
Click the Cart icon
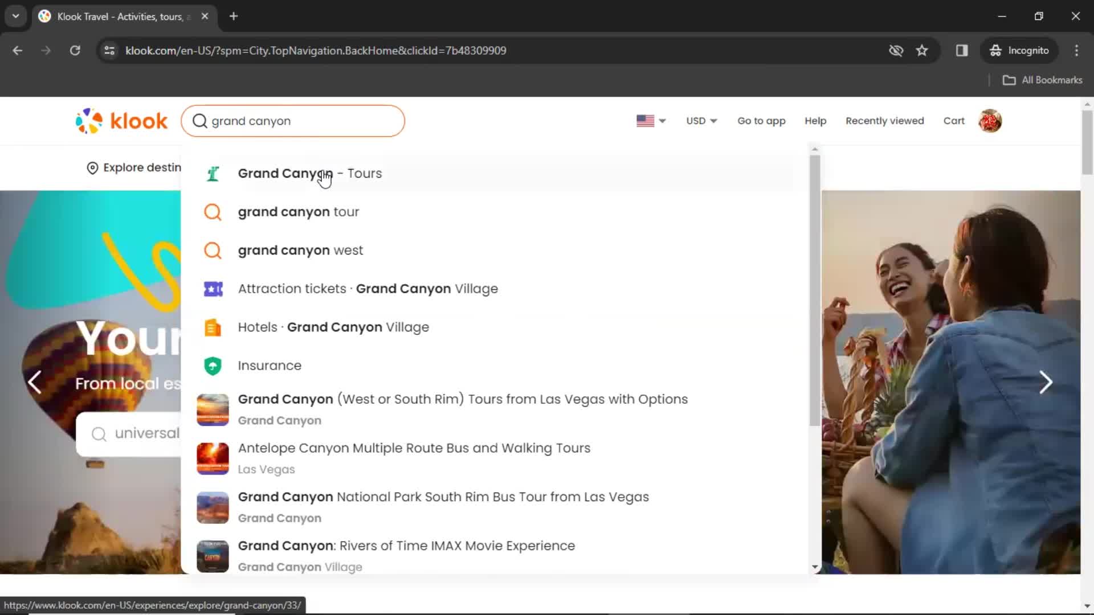(x=954, y=121)
